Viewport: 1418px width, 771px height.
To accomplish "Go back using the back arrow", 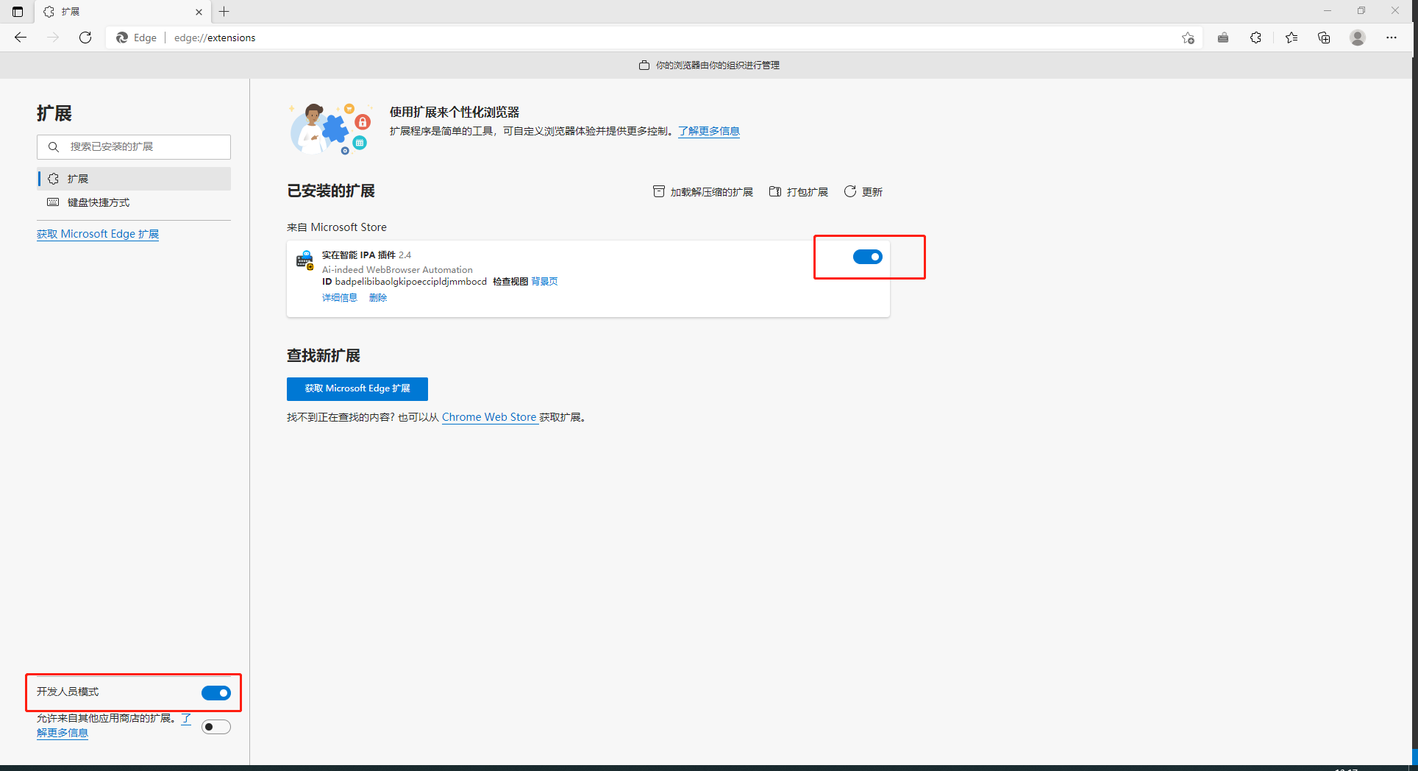I will (x=21, y=38).
